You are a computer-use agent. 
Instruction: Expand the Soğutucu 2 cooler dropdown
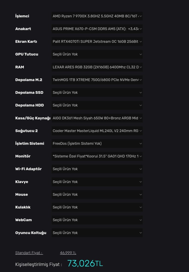coord(97,131)
